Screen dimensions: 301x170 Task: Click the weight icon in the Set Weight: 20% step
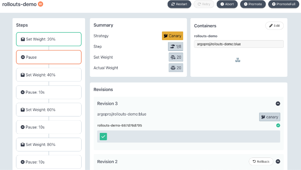[23, 39]
